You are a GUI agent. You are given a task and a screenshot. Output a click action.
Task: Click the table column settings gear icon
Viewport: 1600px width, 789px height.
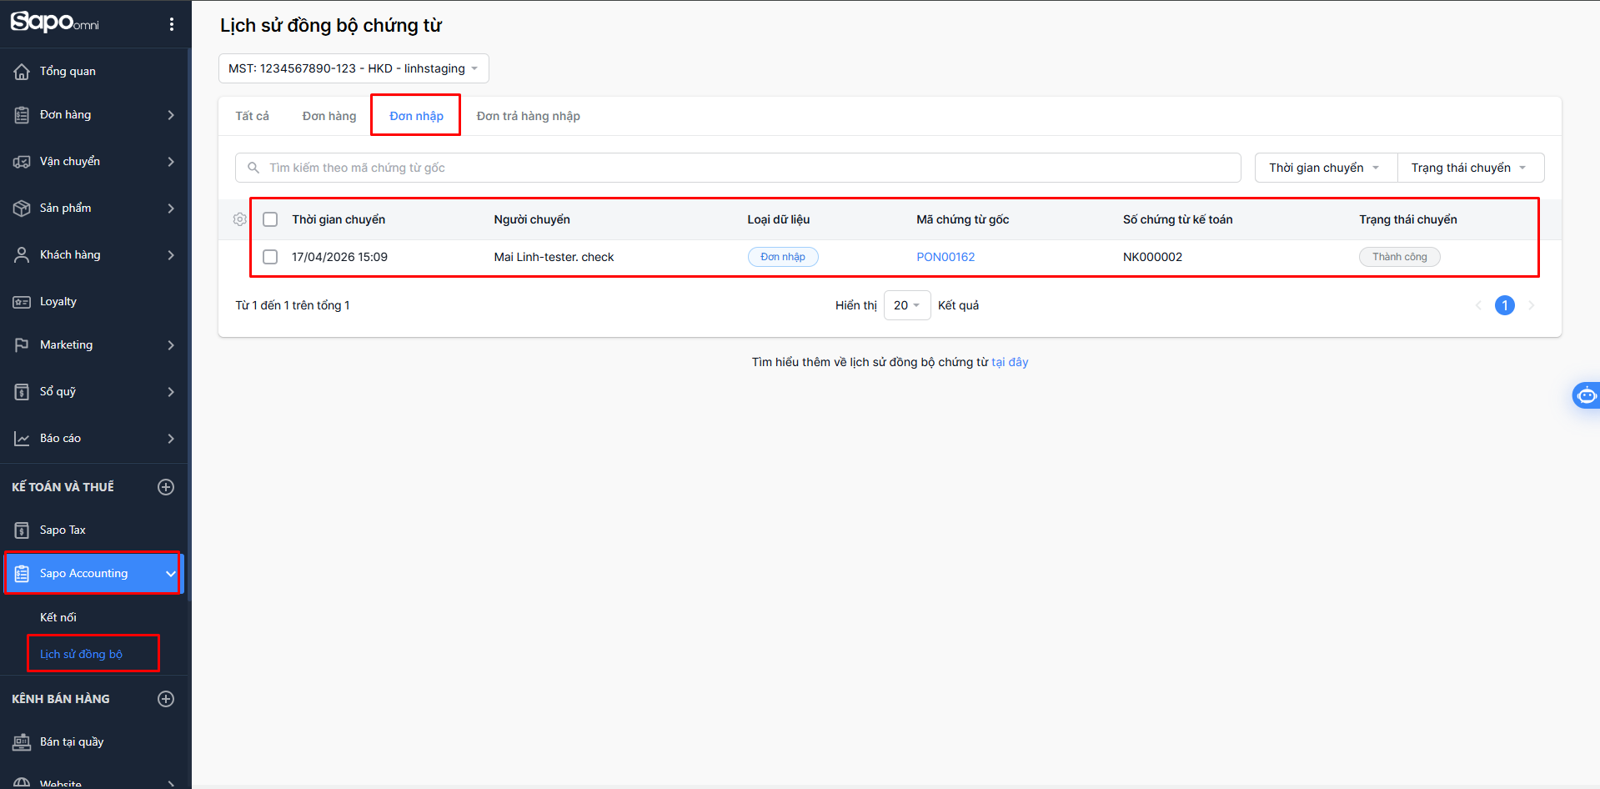(x=240, y=219)
